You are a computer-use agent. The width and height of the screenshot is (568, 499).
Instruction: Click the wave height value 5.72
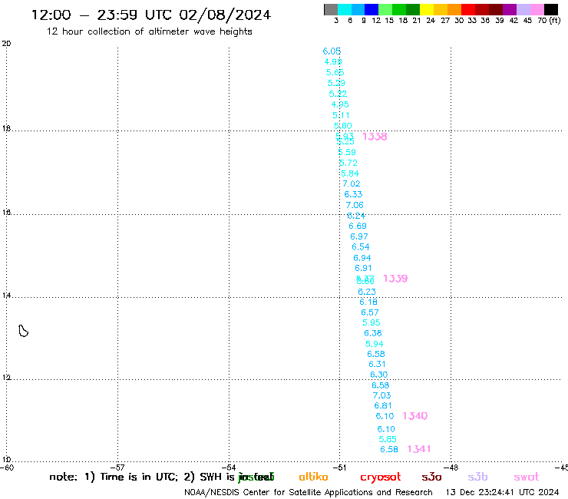tap(348, 163)
